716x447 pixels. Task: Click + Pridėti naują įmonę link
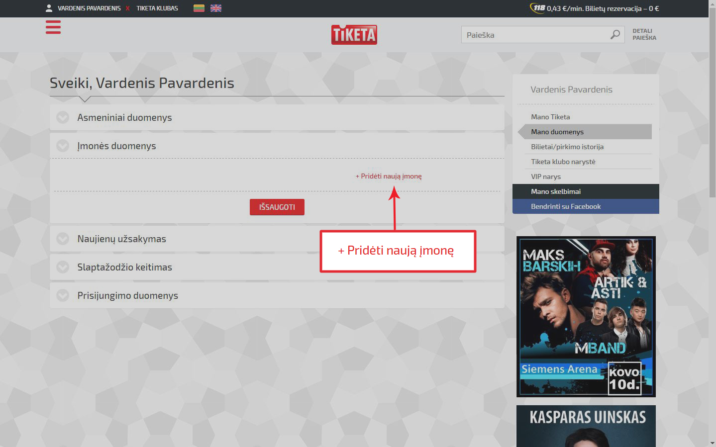click(x=389, y=176)
